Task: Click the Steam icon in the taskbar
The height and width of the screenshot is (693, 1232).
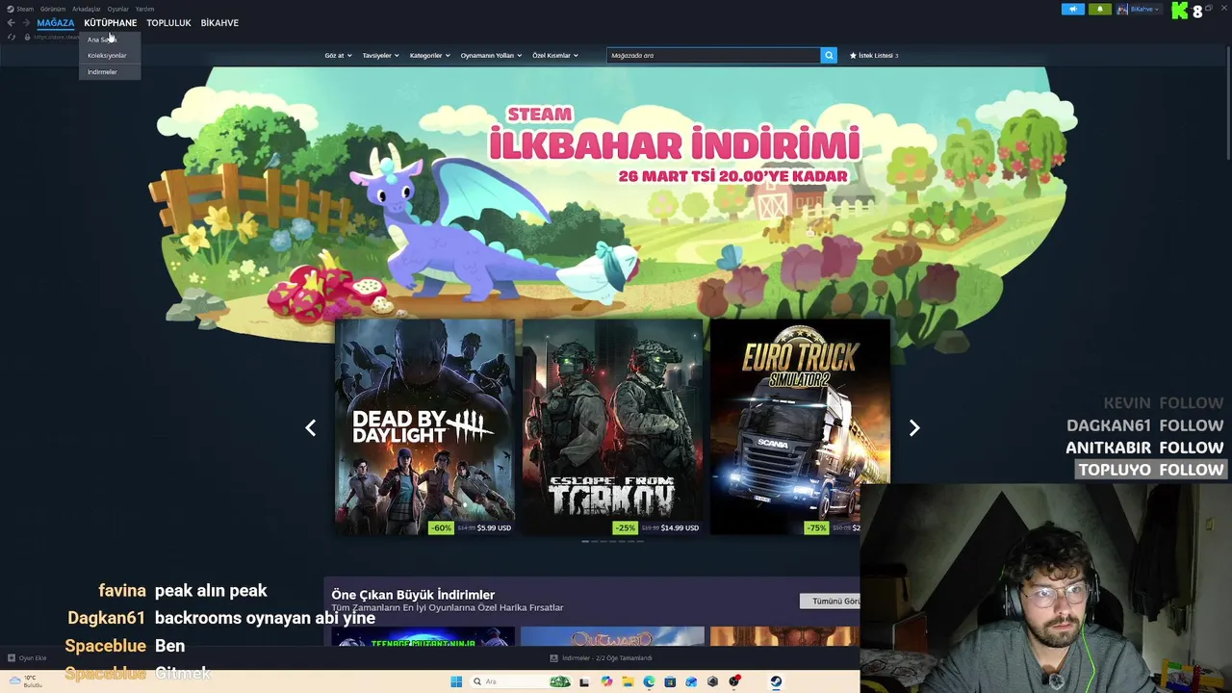Action: point(776,681)
